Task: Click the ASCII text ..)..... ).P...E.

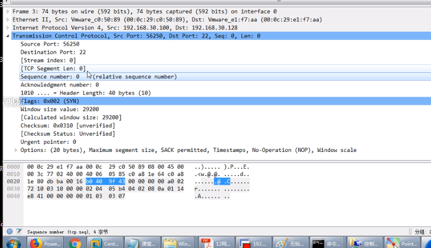Action: click(x=222, y=167)
